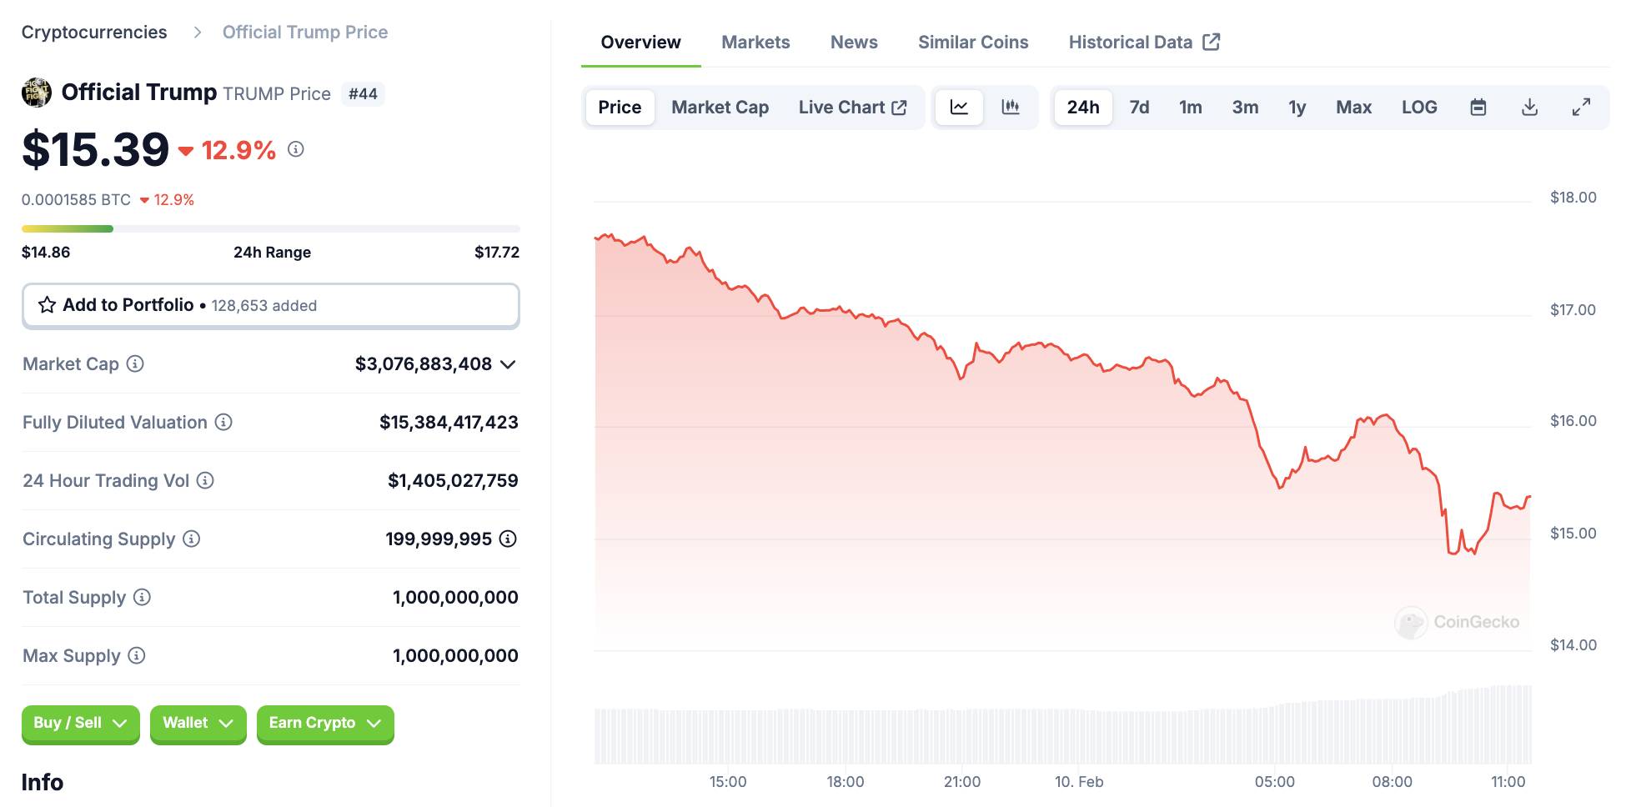Screen dimensions: 1626x807
Task: Click the info icon after the 199,999,995 value
Action: click(x=508, y=539)
